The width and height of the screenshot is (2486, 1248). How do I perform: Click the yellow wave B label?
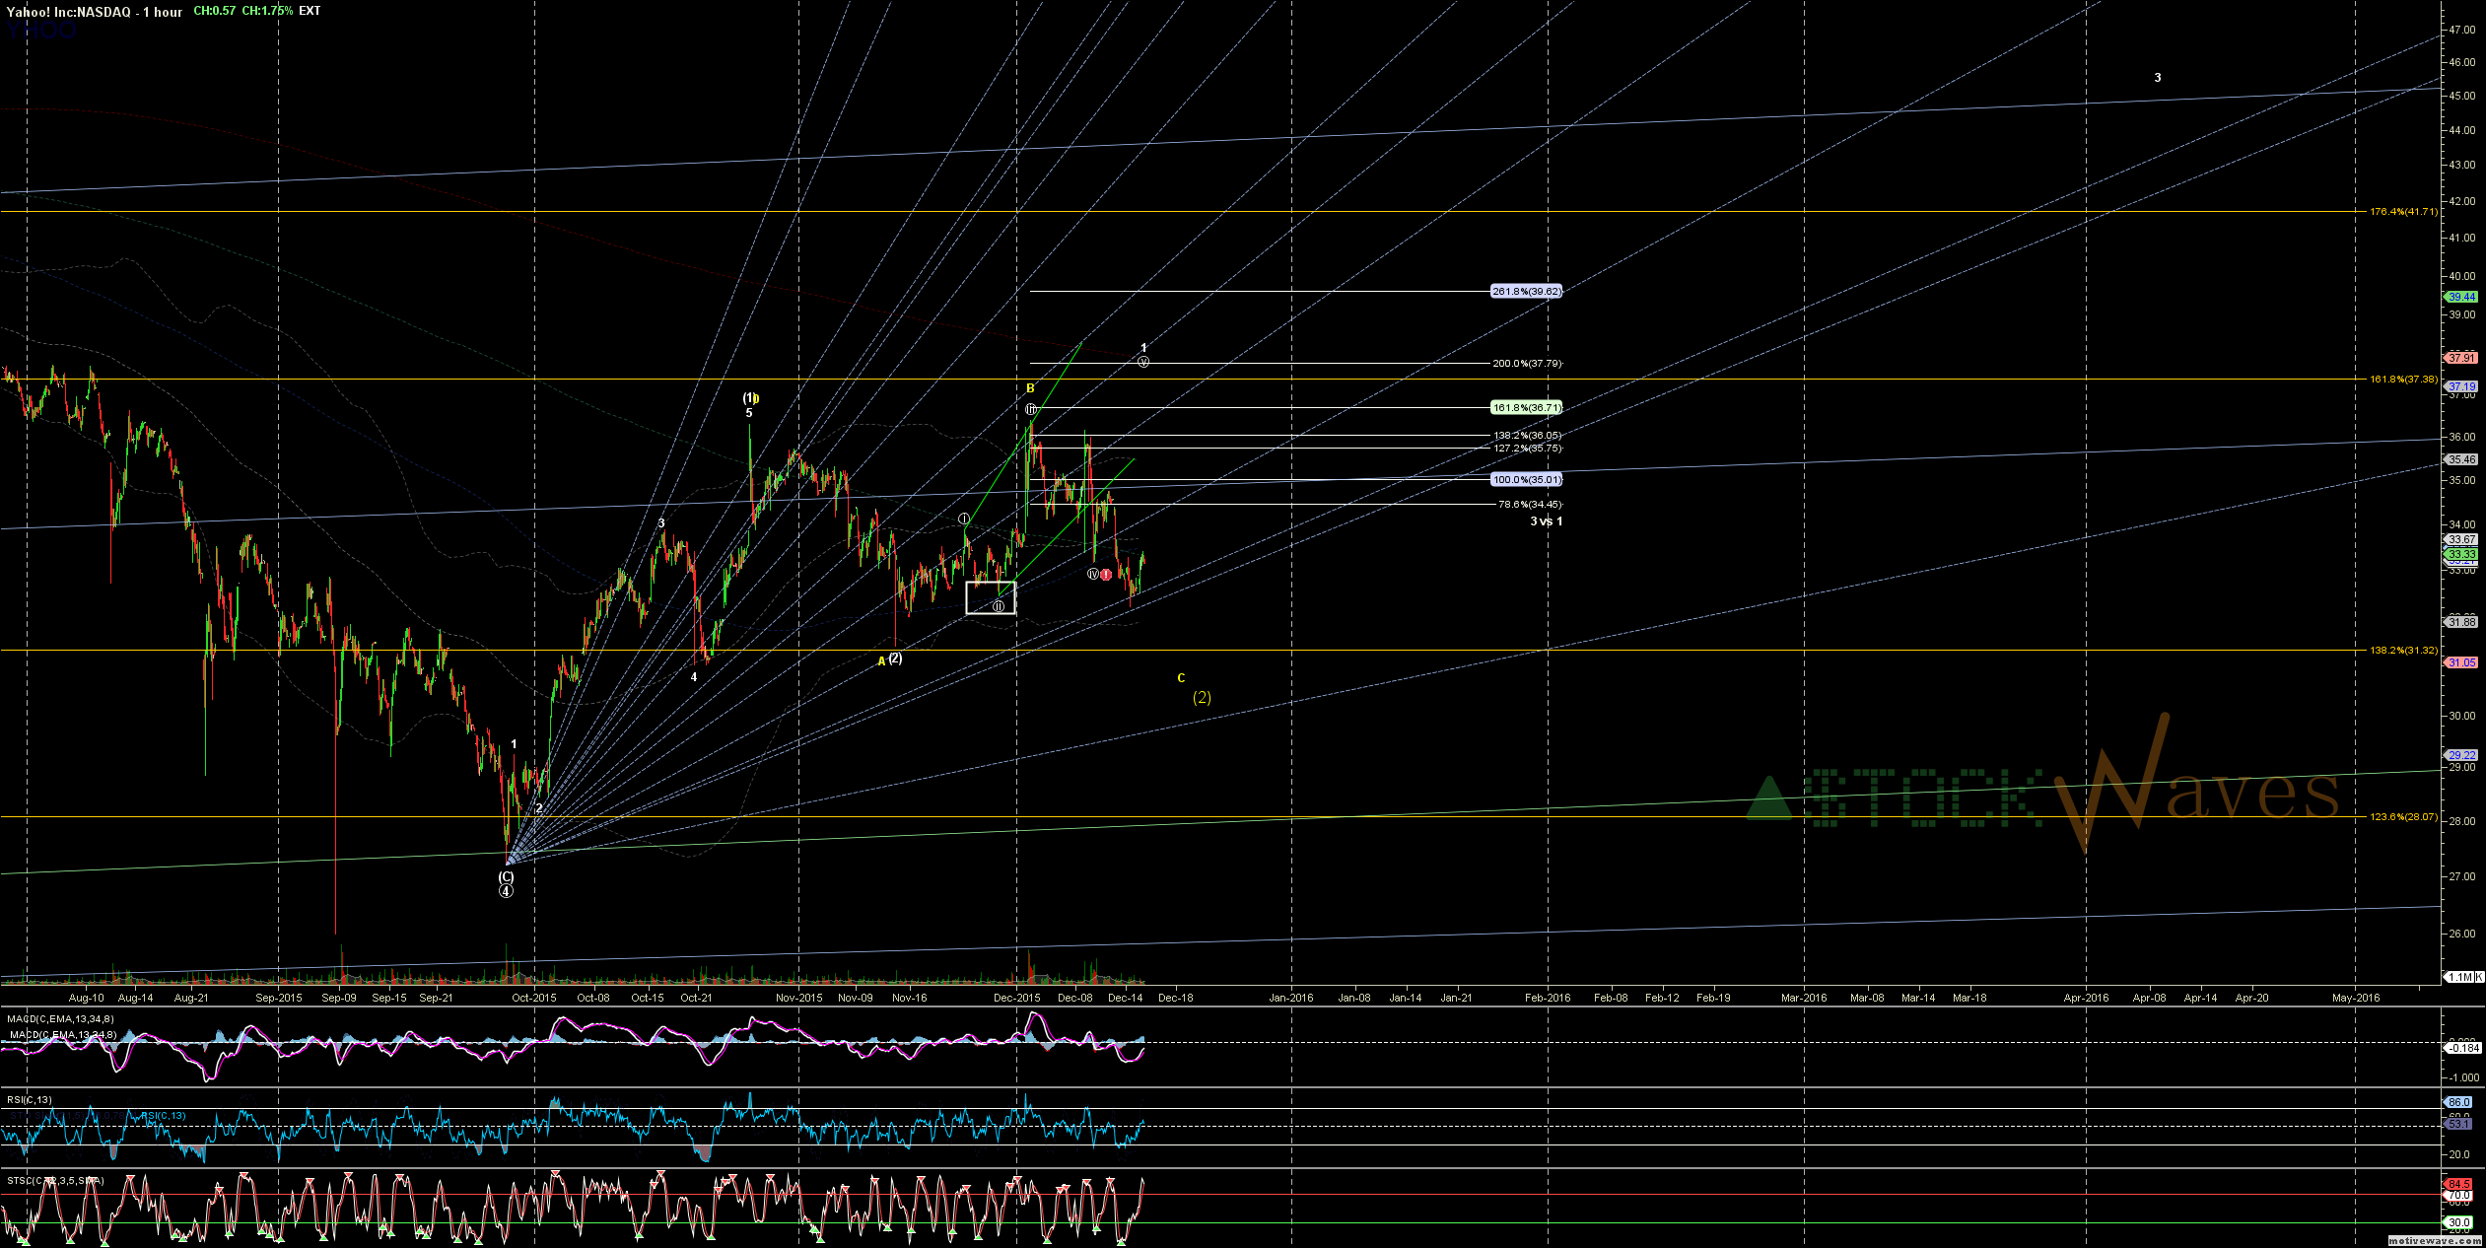click(x=1030, y=388)
